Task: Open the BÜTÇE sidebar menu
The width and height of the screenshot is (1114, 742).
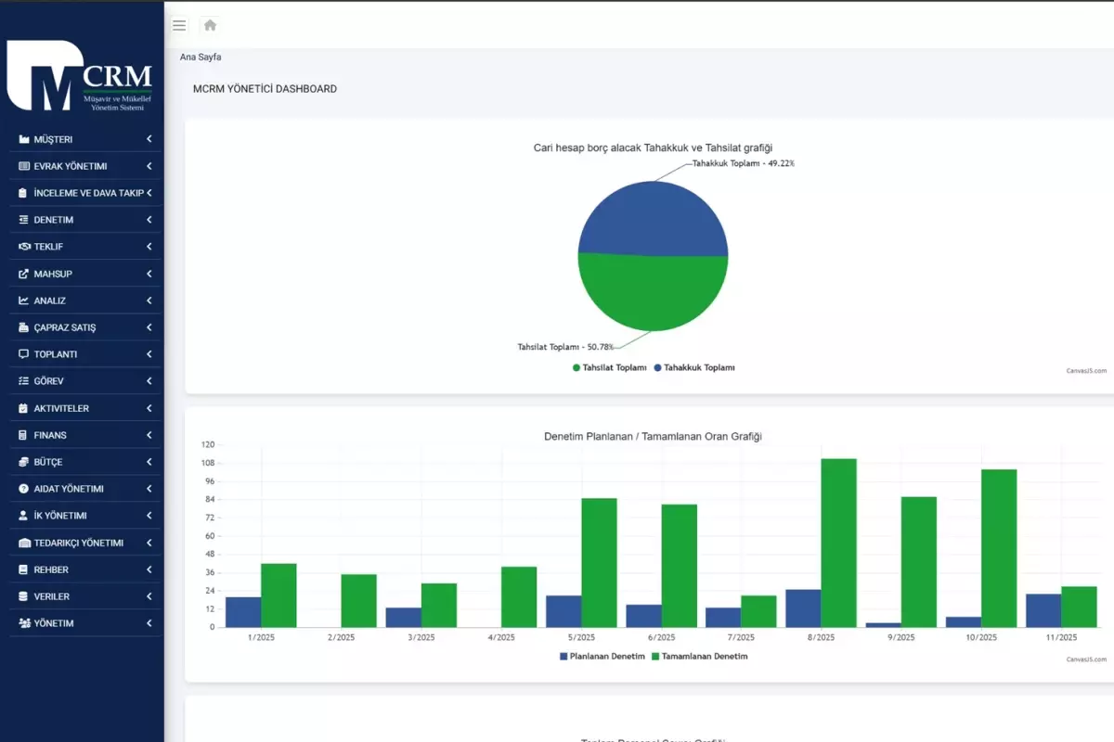Action: point(48,462)
